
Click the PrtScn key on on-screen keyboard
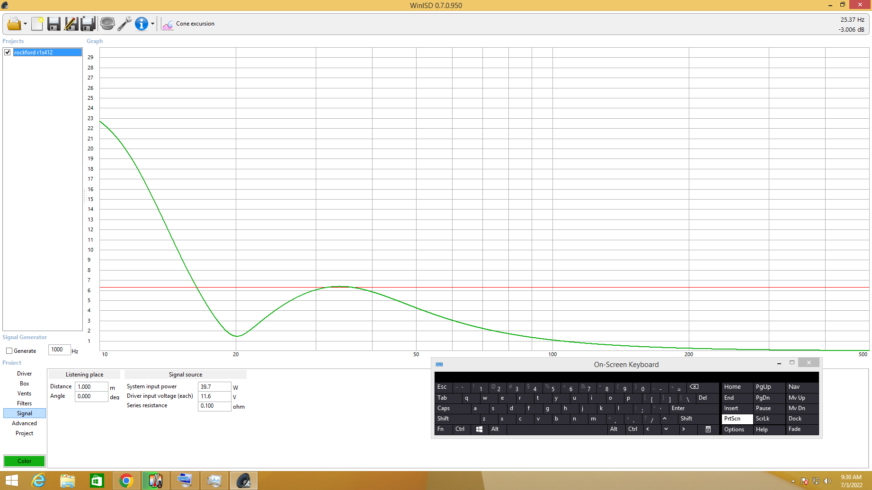click(737, 419)
